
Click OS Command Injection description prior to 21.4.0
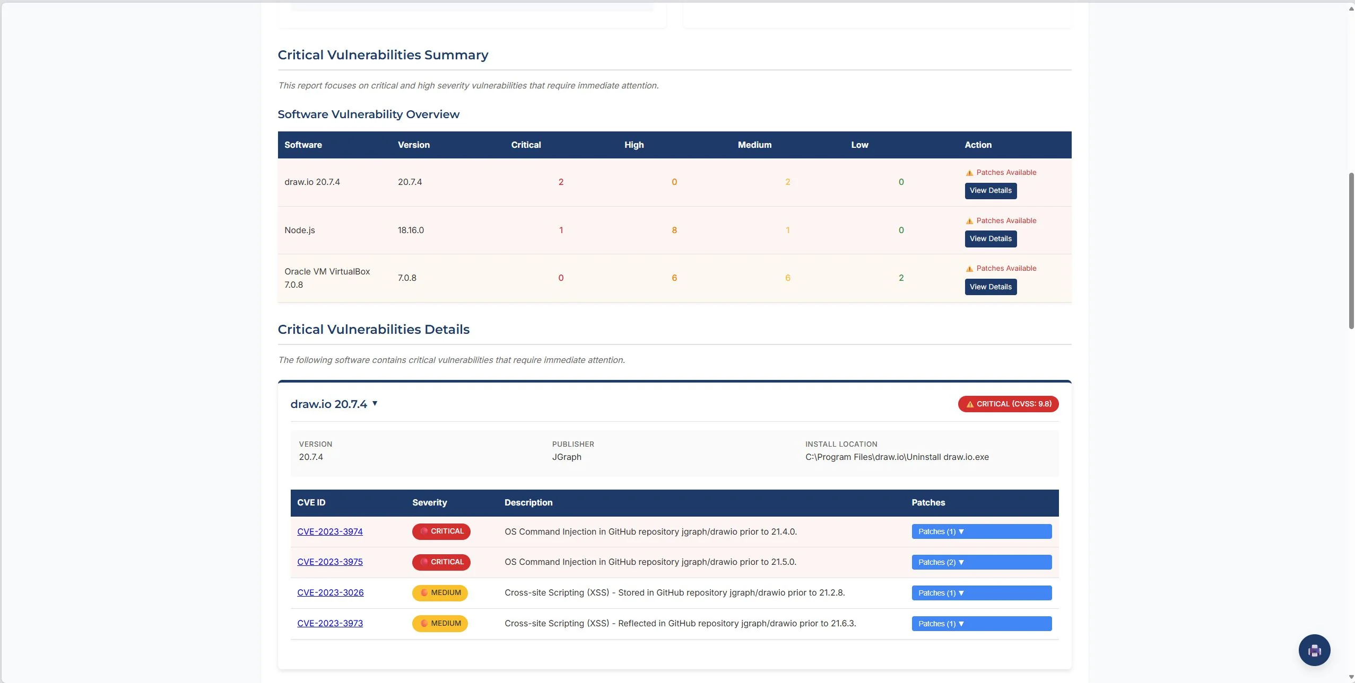(x=650, y=531)
